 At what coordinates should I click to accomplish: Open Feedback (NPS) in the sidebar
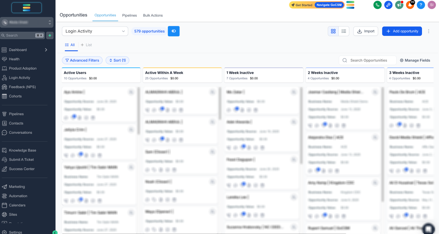22,87
